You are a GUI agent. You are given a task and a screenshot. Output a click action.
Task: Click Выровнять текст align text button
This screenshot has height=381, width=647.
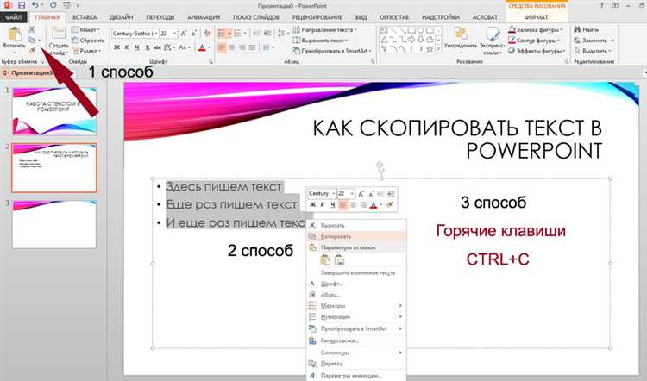coord(320,41)
